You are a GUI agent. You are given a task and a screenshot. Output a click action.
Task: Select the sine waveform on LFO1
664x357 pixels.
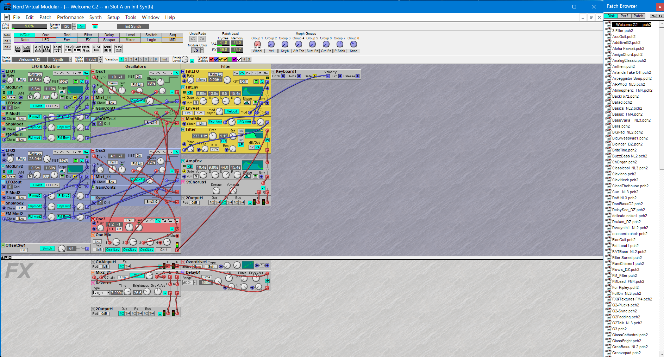56,73
